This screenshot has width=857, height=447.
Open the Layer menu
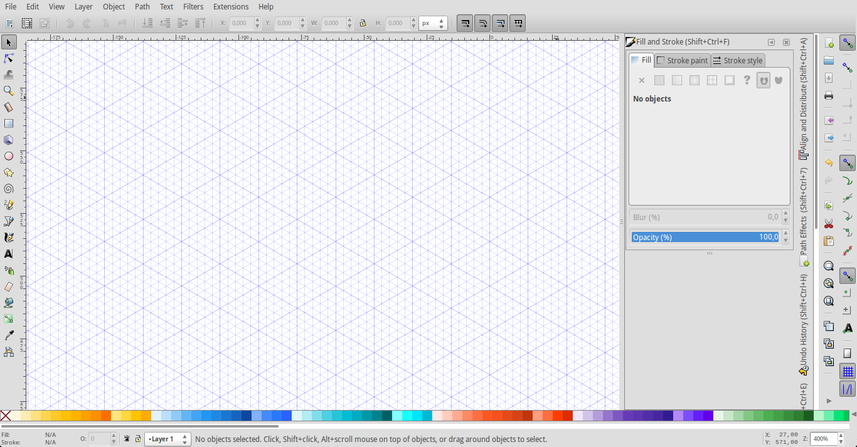pyautogui.click(x=83, y=6)
